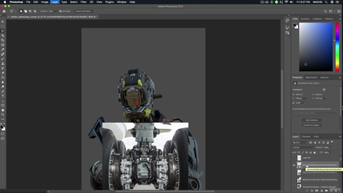Click the Select and Mask button
The image size is (343, 193).
point(84,11)
